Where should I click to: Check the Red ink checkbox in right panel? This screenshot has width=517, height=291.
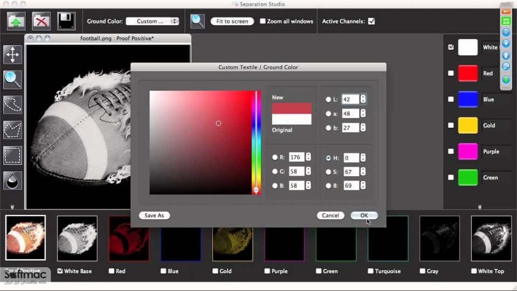pos(451,73)
